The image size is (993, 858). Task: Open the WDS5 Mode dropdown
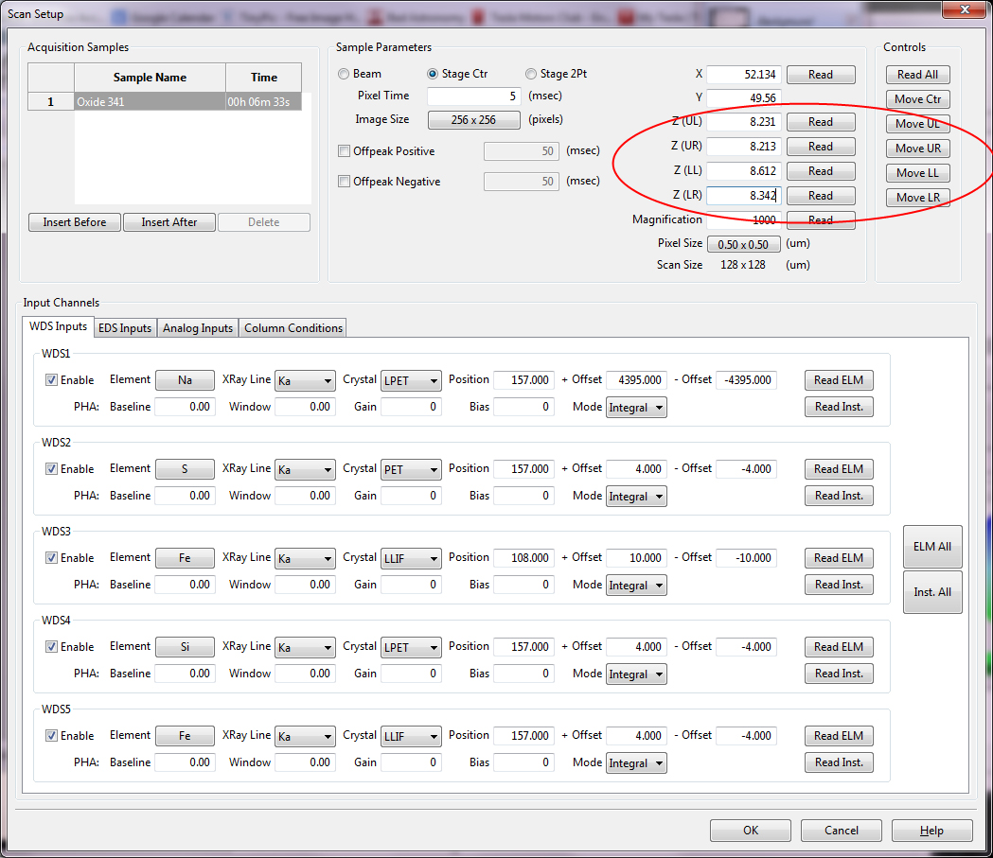tap(636, 763)
